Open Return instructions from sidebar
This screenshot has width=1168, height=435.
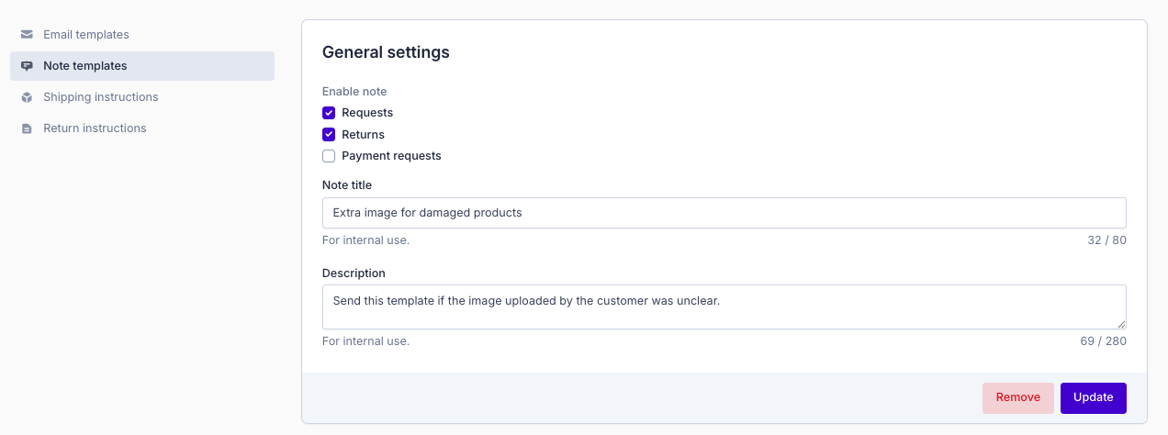point(95,128)
